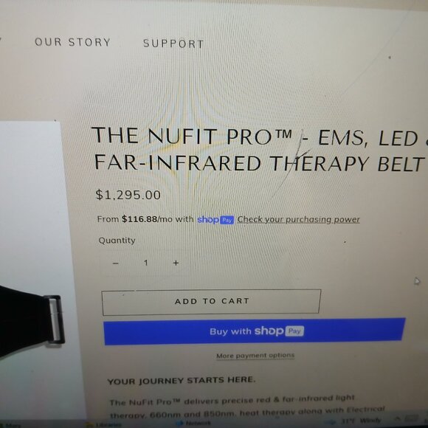Open the SUPPORT navigation link
The image size is (428, 428).
click(x=173, y=44)
